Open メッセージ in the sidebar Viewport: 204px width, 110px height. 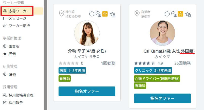tap(17, 18)
